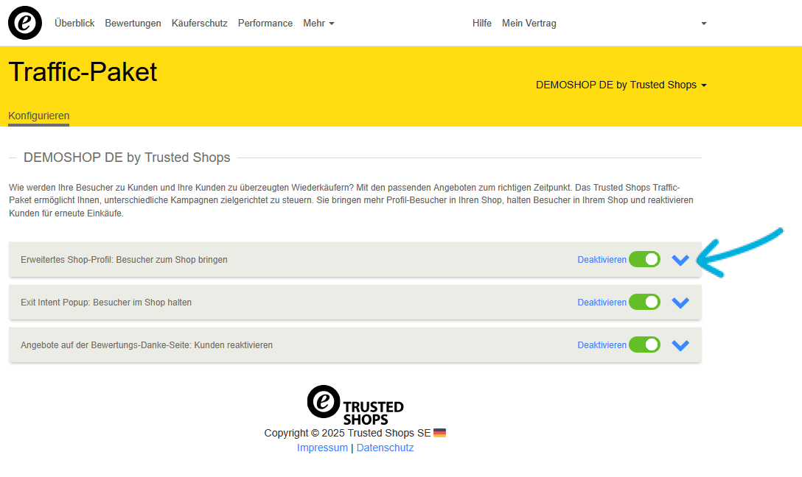Open the Impressum link
The image size is (802, 477).
322,448
